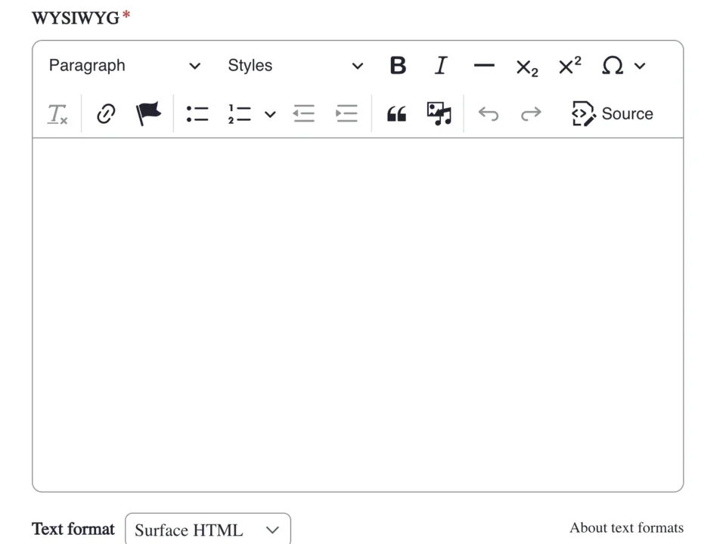Apply italic formatting
Image resolution: width=726 pixels, height=544 pixels.
441,66
